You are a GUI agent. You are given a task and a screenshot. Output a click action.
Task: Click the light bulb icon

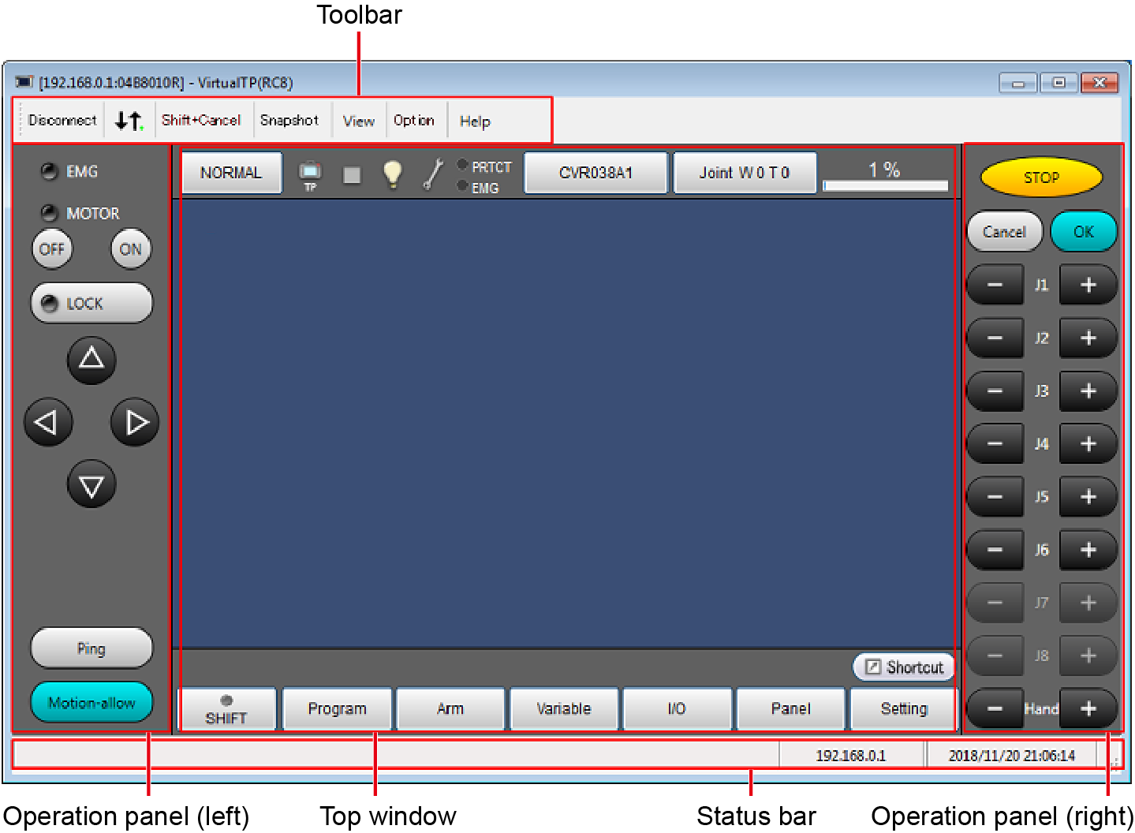click(392, 174)
